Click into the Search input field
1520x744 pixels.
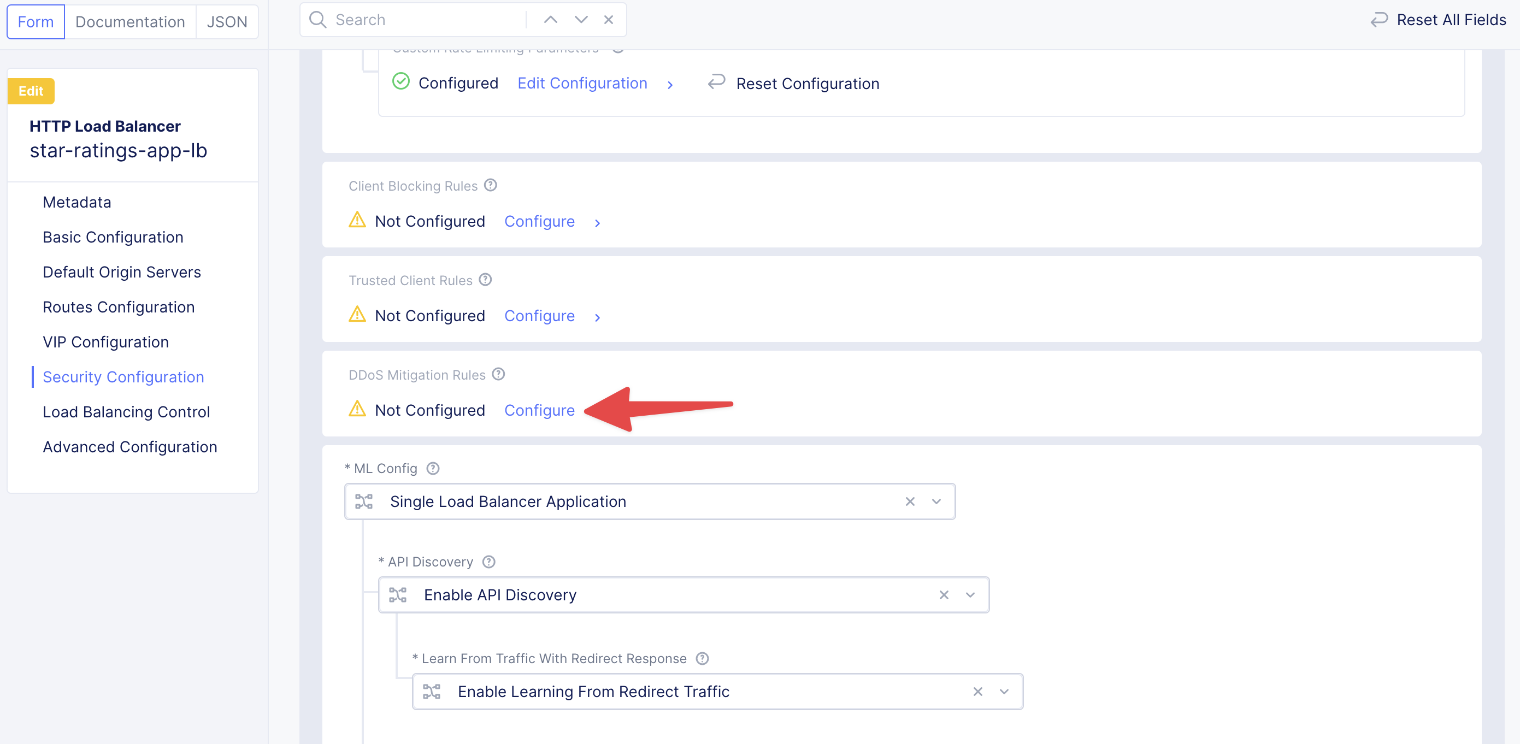pyautogui.click(x=425, y=20)
